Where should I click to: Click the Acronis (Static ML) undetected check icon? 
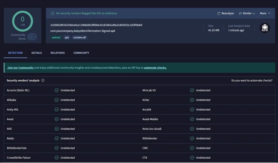point(57,90)
